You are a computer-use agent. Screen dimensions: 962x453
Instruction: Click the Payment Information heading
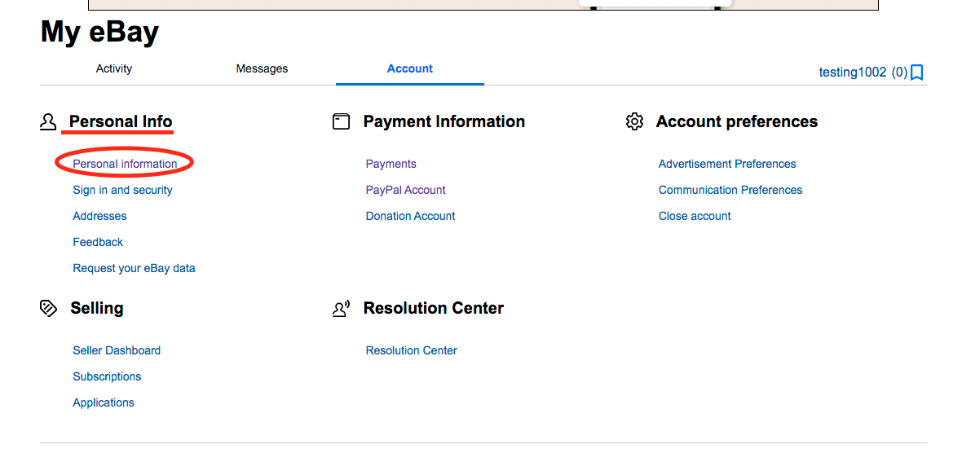pyautogui.click(x=444, y=121)
